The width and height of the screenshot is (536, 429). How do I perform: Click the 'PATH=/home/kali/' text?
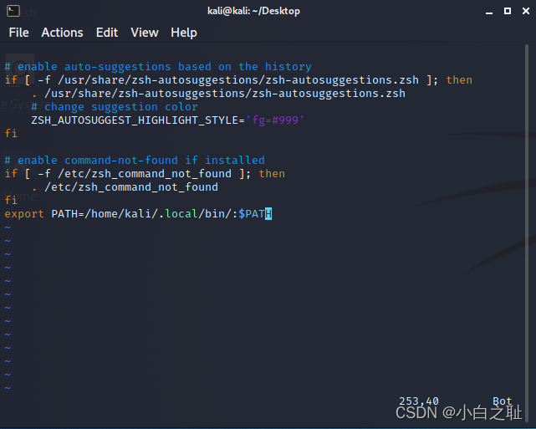[105, 214]
